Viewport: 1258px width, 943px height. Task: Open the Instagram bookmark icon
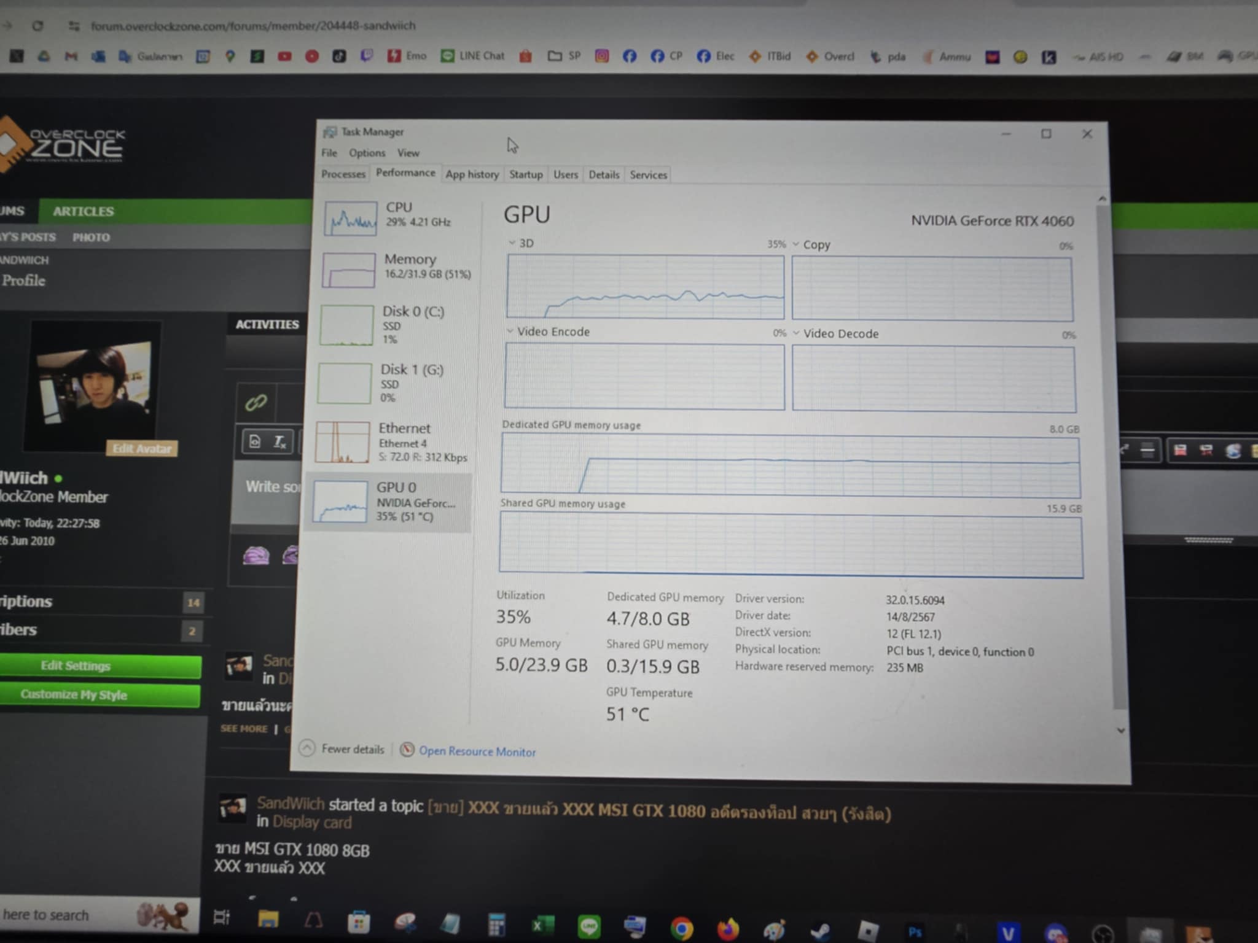602,56
